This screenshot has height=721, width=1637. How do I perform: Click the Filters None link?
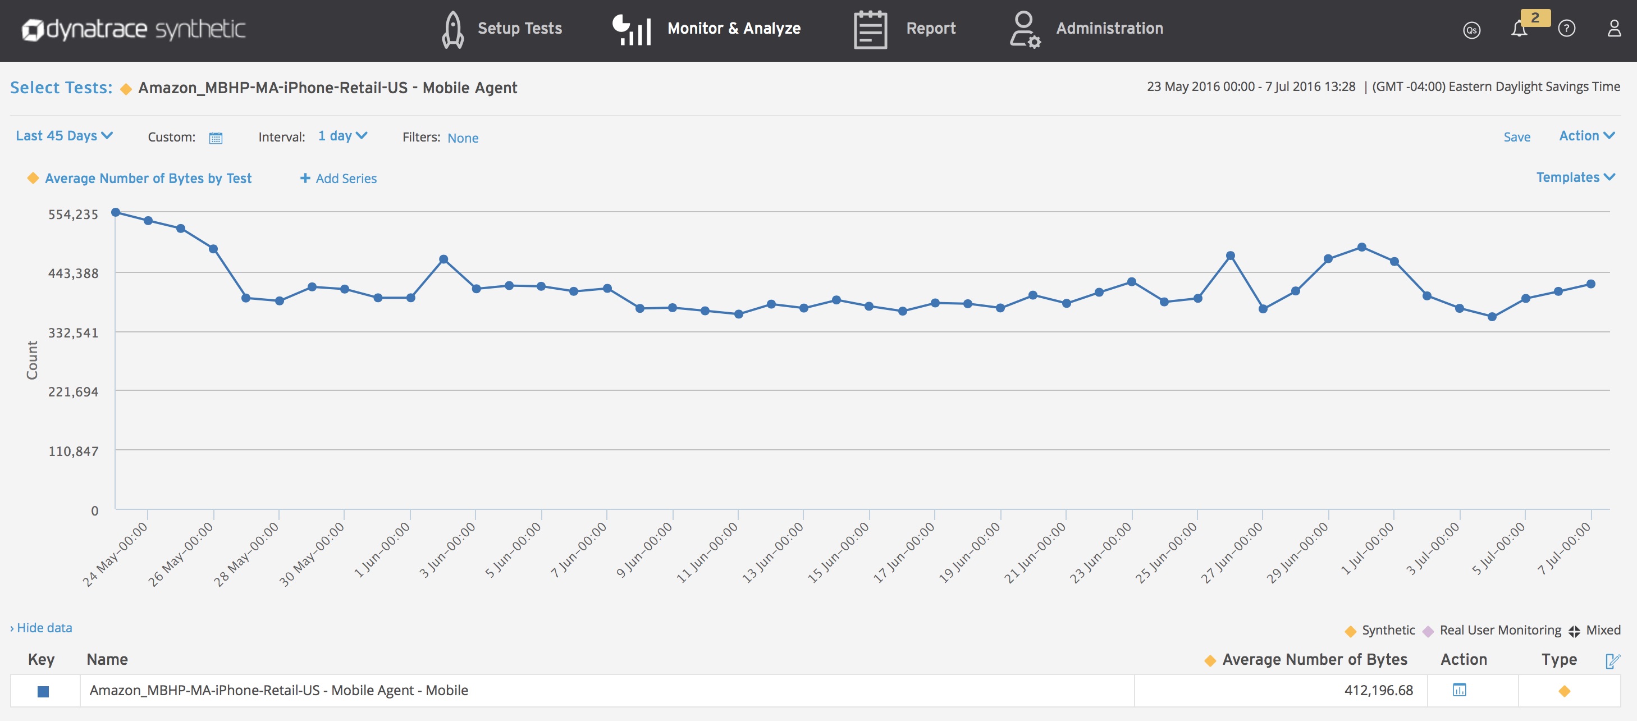(463, 138)
